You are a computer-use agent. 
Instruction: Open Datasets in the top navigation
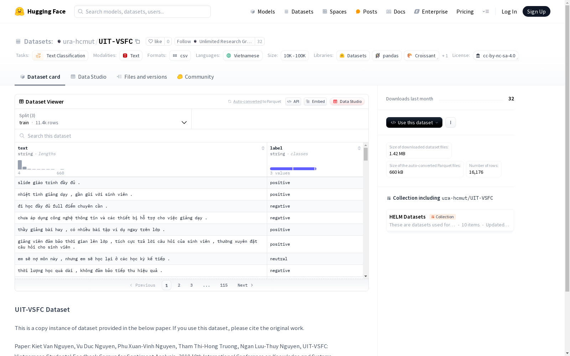(x=299, y=11)
